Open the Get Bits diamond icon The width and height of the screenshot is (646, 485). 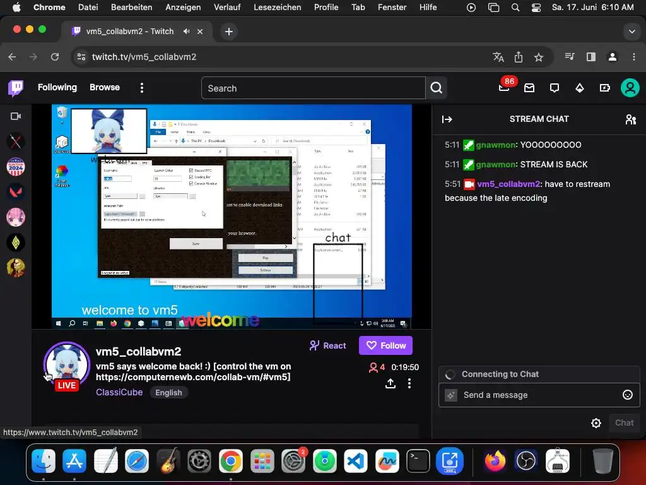click(580, 88)
